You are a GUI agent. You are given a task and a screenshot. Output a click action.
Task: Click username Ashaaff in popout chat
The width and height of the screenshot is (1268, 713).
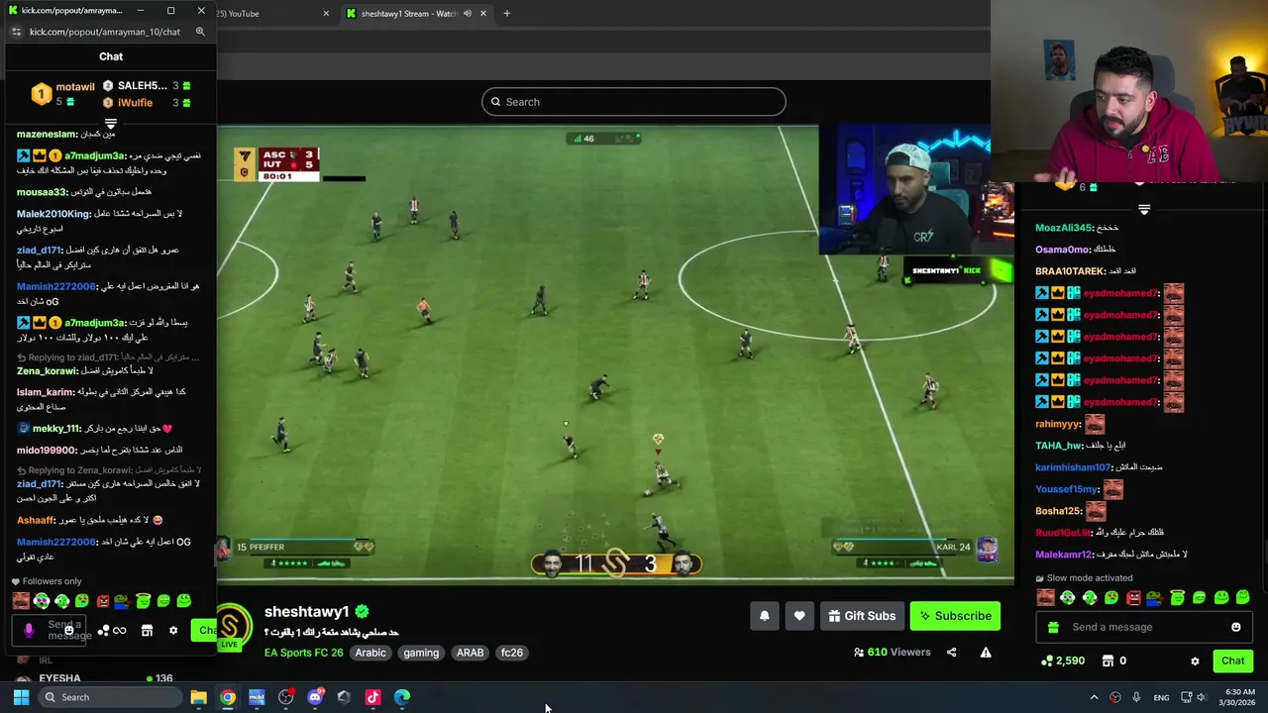pos(36,520)
